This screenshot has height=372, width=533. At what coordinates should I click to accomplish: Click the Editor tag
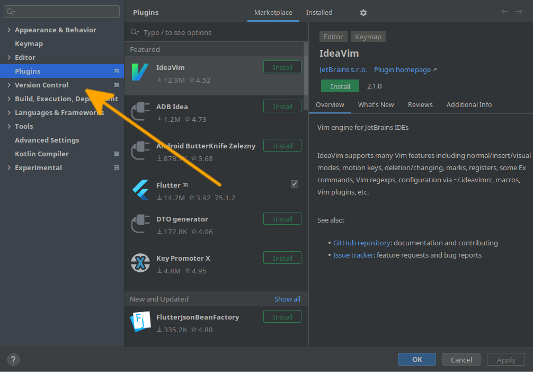tap(333, 37)
